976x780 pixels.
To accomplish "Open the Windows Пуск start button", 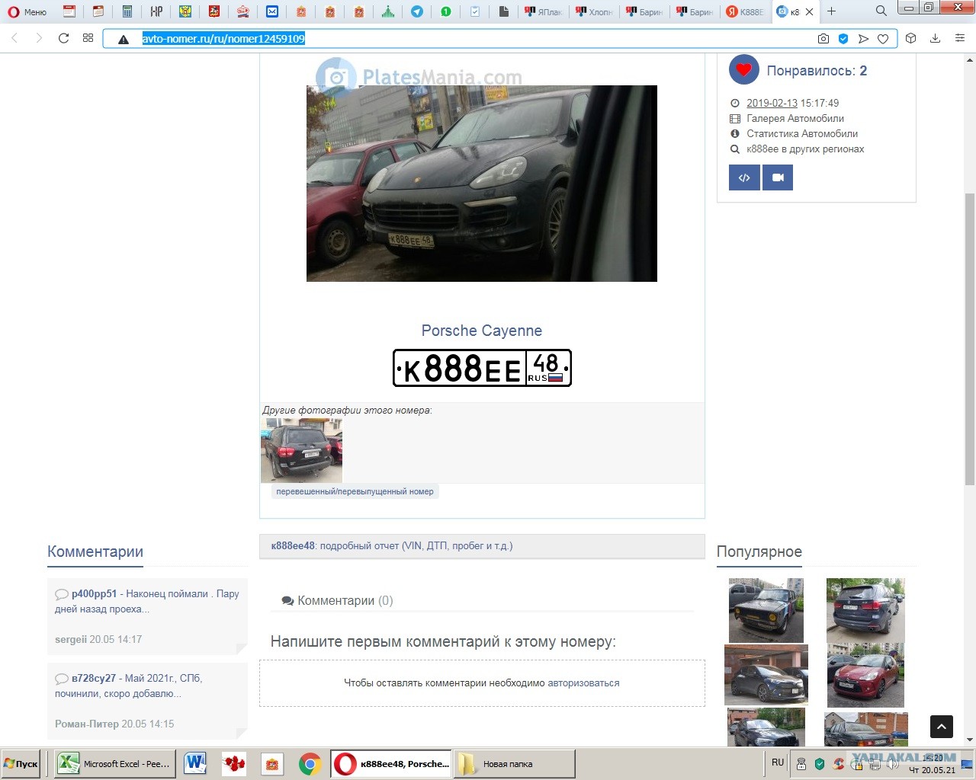I will (x=22, y=763).
